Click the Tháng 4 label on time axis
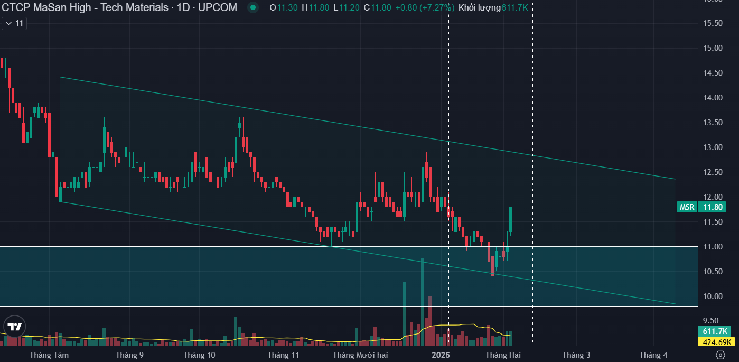739x362 pixels. tap(653, 355)
